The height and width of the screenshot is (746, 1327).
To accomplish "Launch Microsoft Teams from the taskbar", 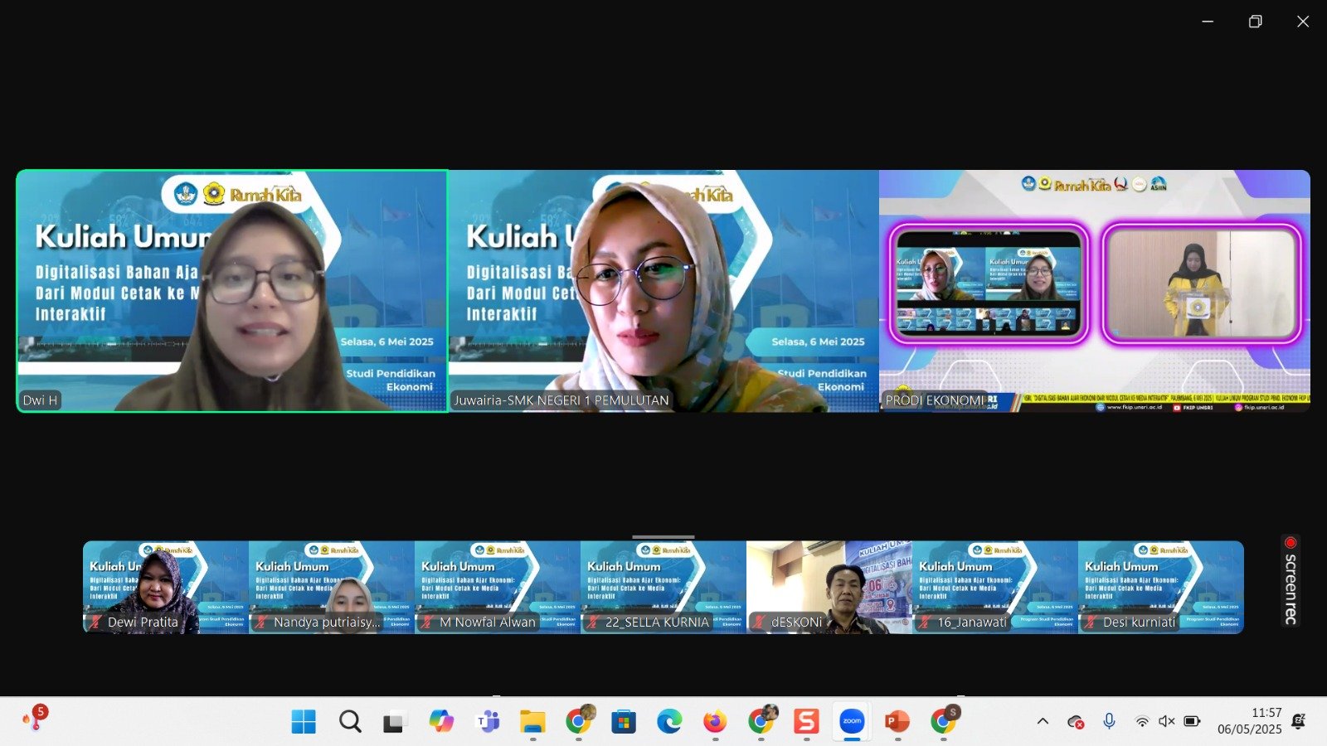I will click(488, 721).
